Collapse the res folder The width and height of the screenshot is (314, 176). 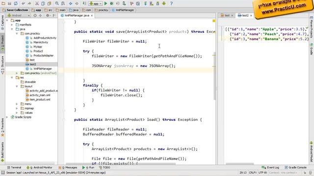coord(12,78)
